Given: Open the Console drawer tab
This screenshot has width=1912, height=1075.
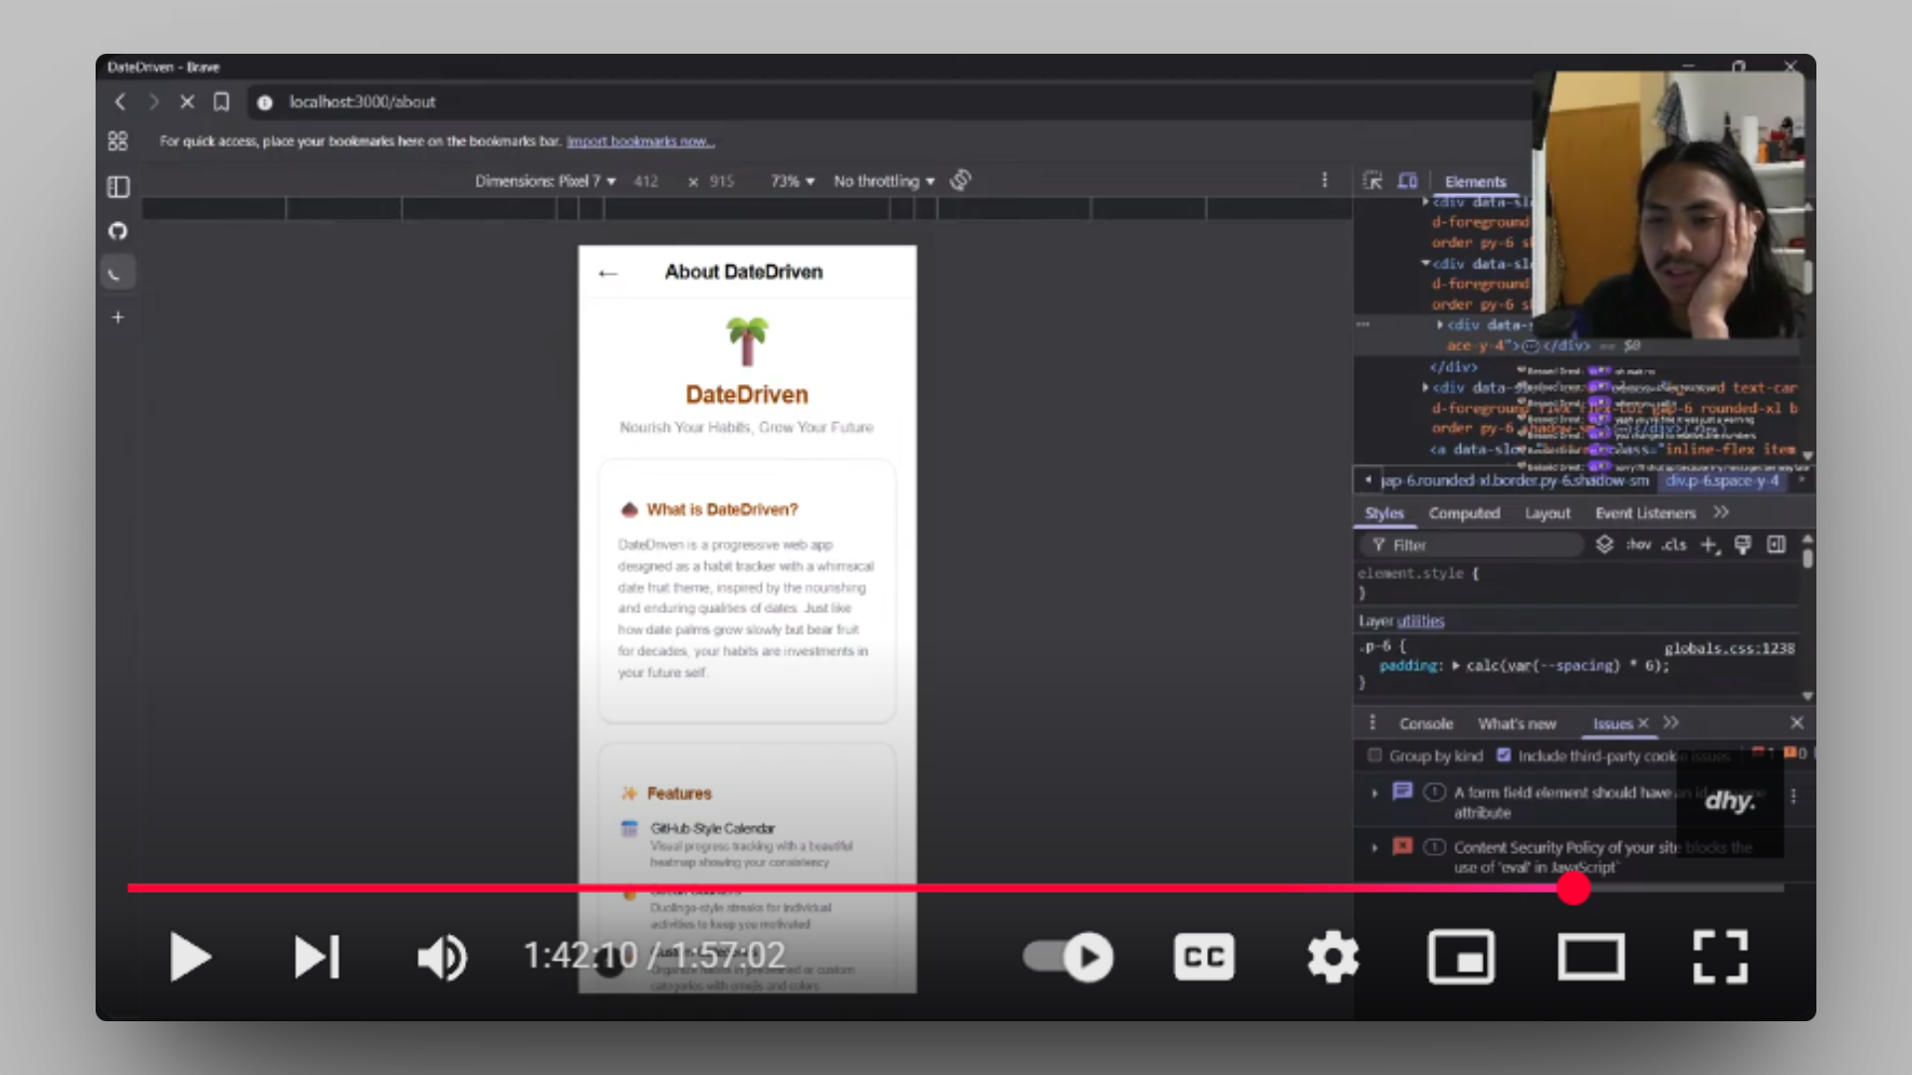Looking at the screenshot, I should click(1426, 724).
